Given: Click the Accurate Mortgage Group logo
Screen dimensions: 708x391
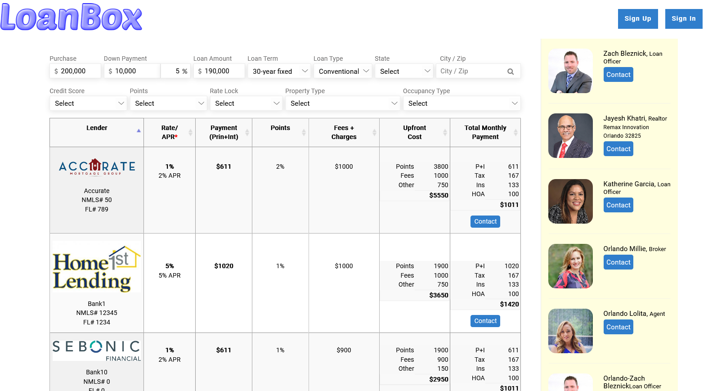Looking at the screenshot, I should (x=97, y=167).
